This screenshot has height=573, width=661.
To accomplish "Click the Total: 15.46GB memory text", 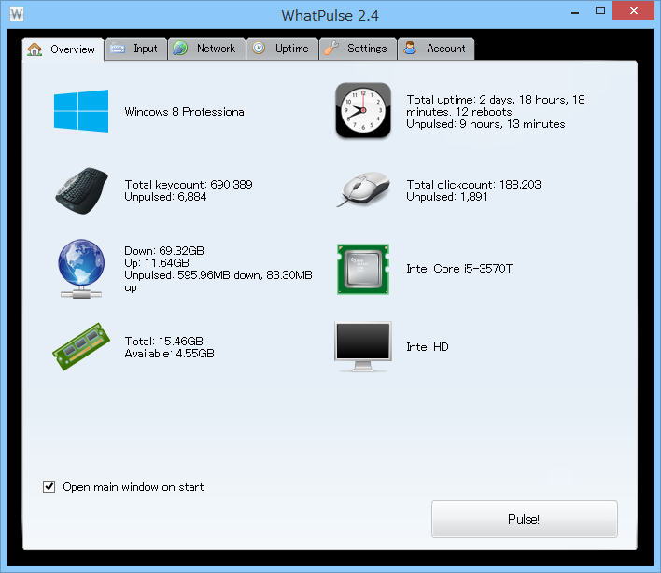I will point(163,341).
